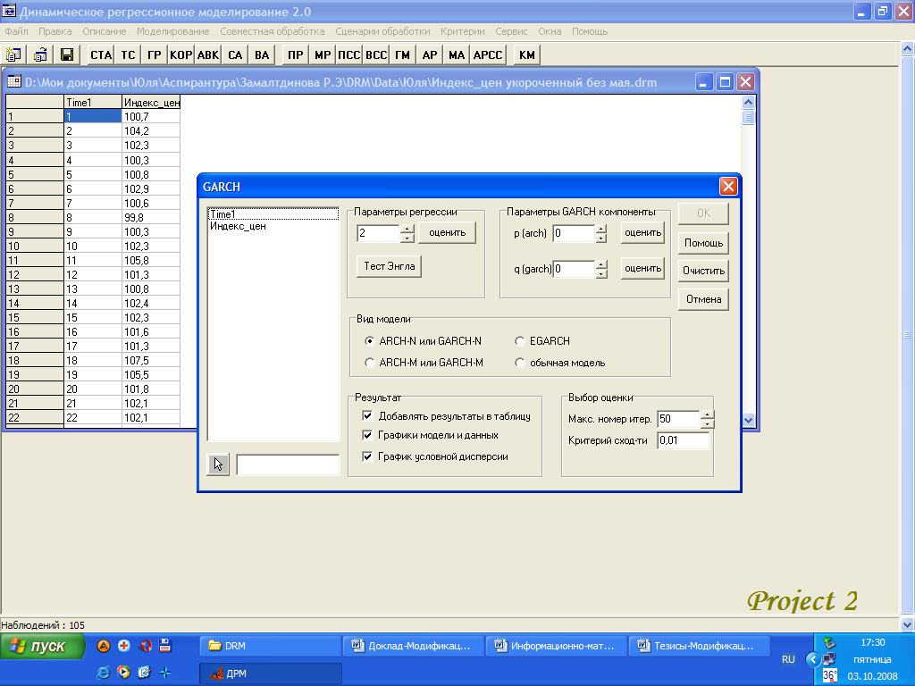Viewport: 915px width, 686px height.
Task: Click the empty text field beside pointer button
Action: click(288, 464)
